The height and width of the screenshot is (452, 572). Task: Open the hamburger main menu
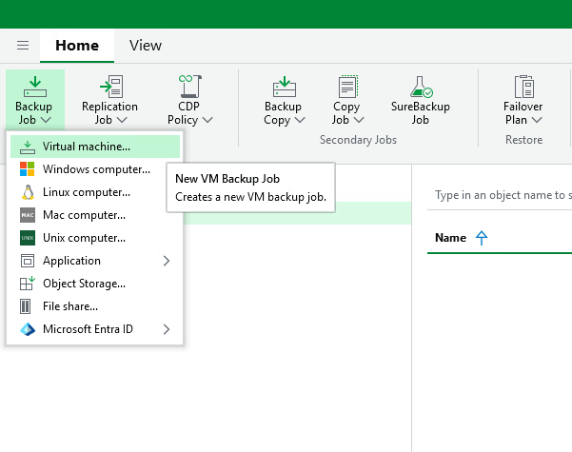click(x=23, y=46)
